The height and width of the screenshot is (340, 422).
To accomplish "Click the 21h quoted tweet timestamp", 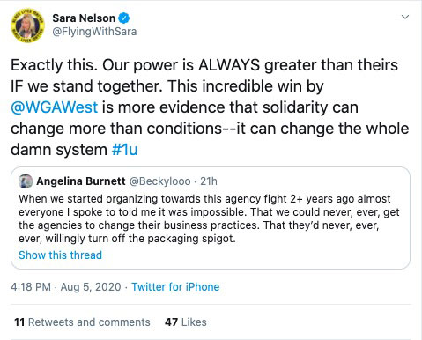I will 209,181.
